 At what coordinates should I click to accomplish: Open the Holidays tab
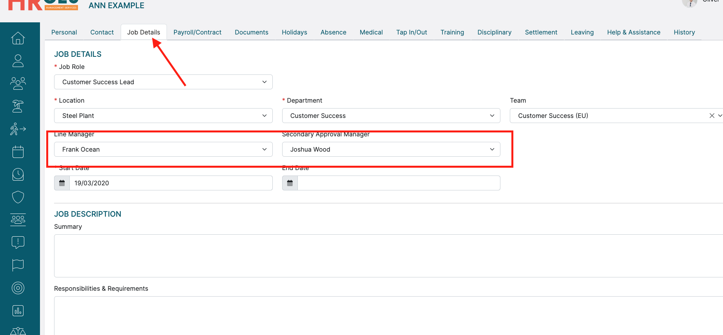[x=294, y=32]
